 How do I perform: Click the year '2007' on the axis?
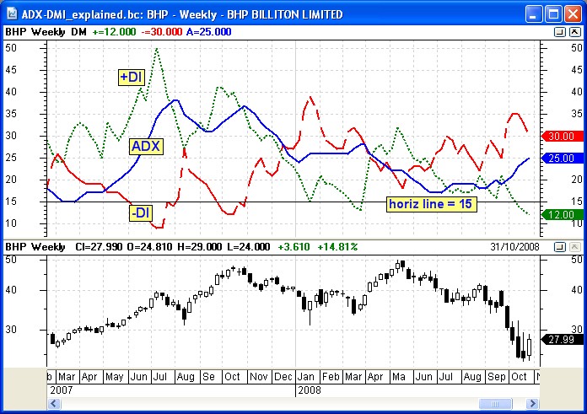point(62,390)
